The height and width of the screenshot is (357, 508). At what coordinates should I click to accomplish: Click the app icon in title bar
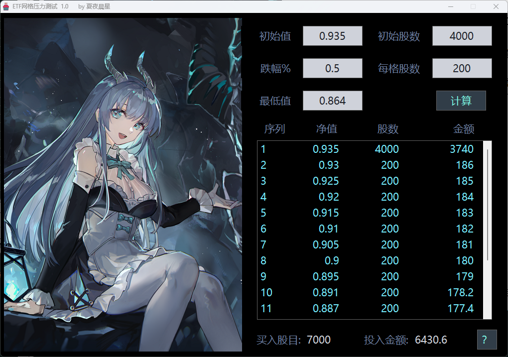point(6,6)
